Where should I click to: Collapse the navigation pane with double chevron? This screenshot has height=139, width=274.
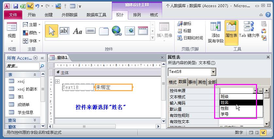pyautogui.click(x=42, y=58)
